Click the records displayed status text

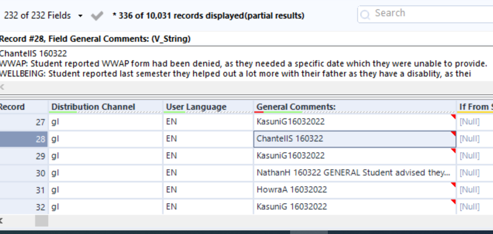pos(208,16)
